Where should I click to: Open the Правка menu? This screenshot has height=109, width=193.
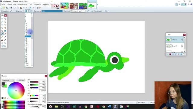click(x=9, y=5)
